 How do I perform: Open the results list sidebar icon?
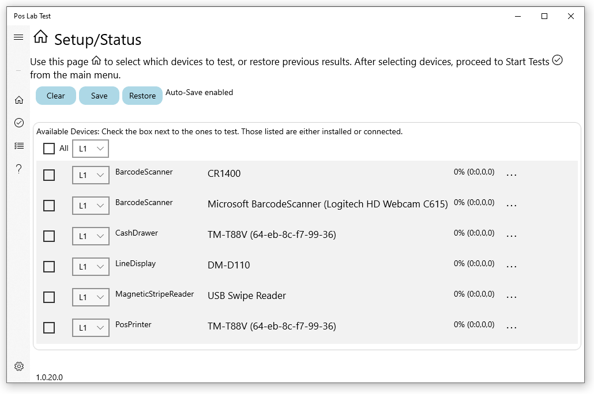tap(19, 146)
